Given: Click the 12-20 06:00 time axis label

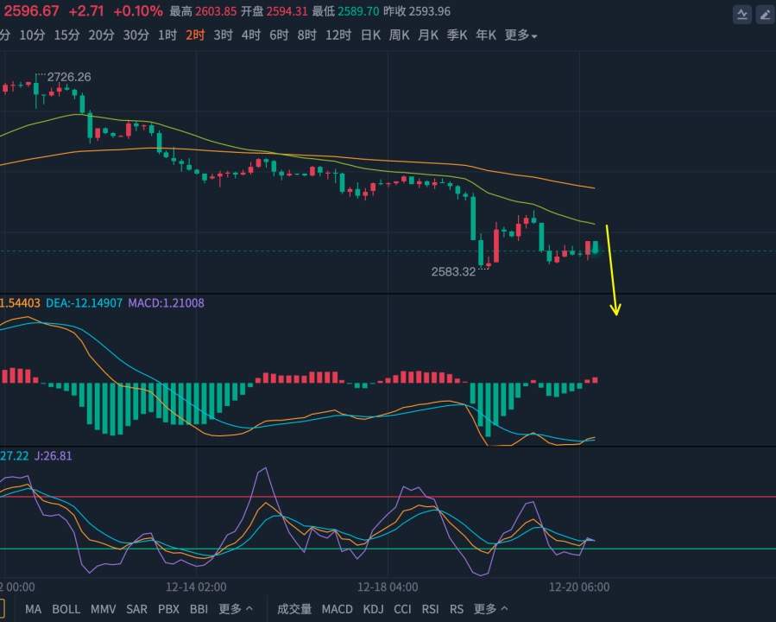Looking at the screenshot, I should click(579, 587).
